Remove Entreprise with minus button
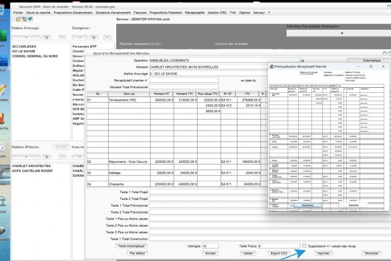 pyautogui.click(x=107, y=38)
